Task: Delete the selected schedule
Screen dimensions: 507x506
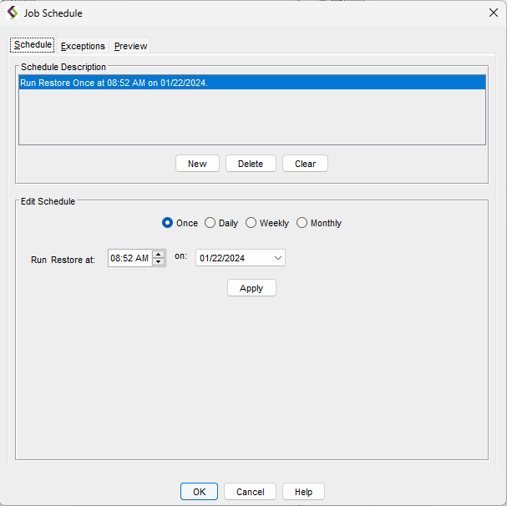Action: [x=251, y=164]
